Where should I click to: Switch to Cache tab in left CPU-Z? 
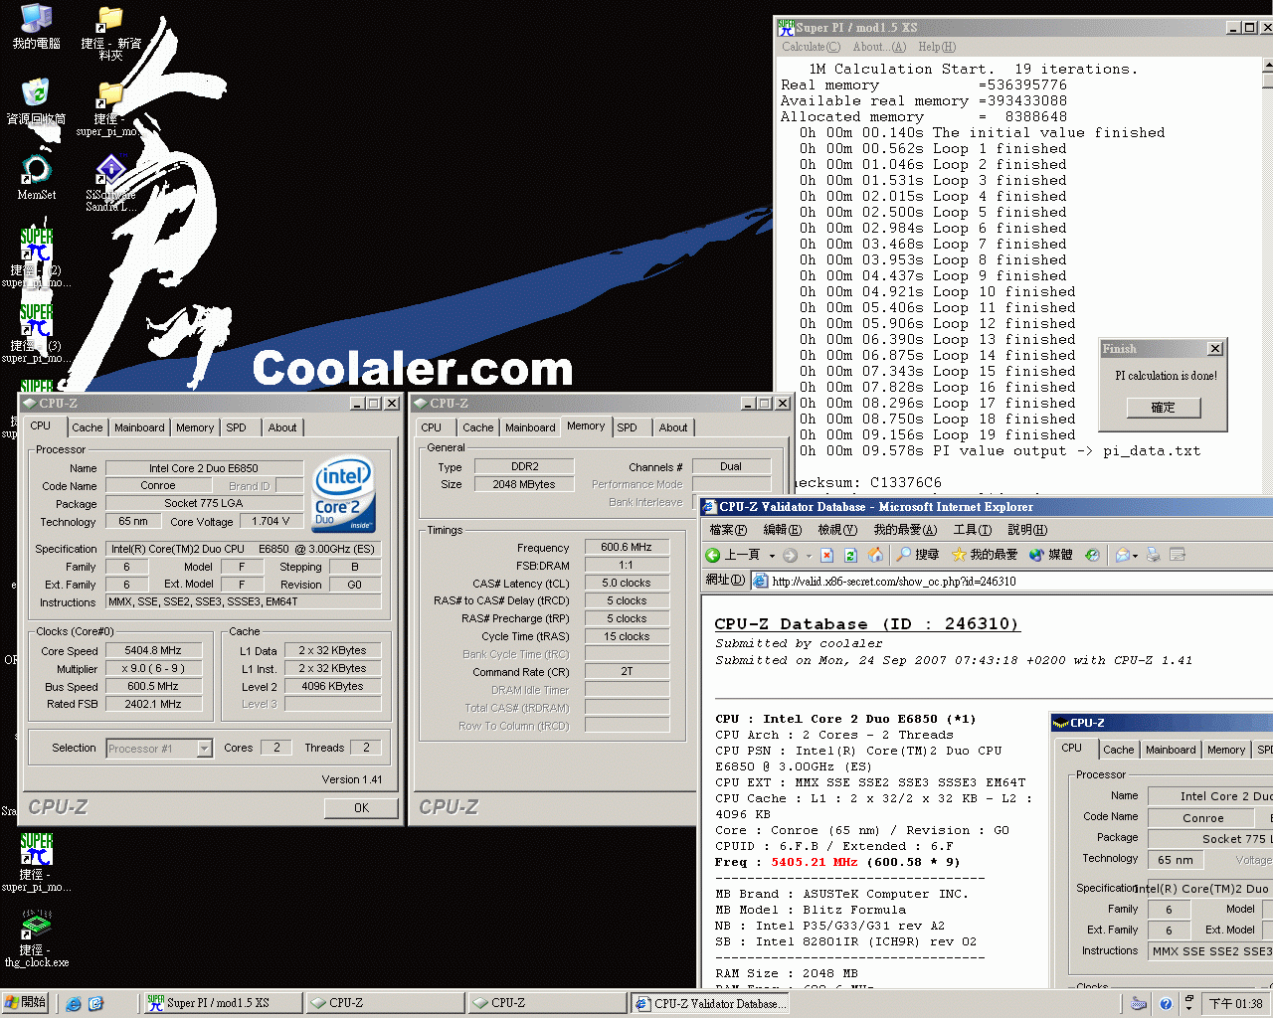click(x=88, y=427)
